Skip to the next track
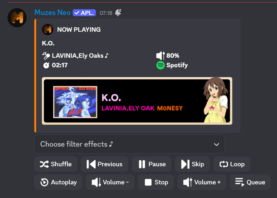 click(192, 164)
